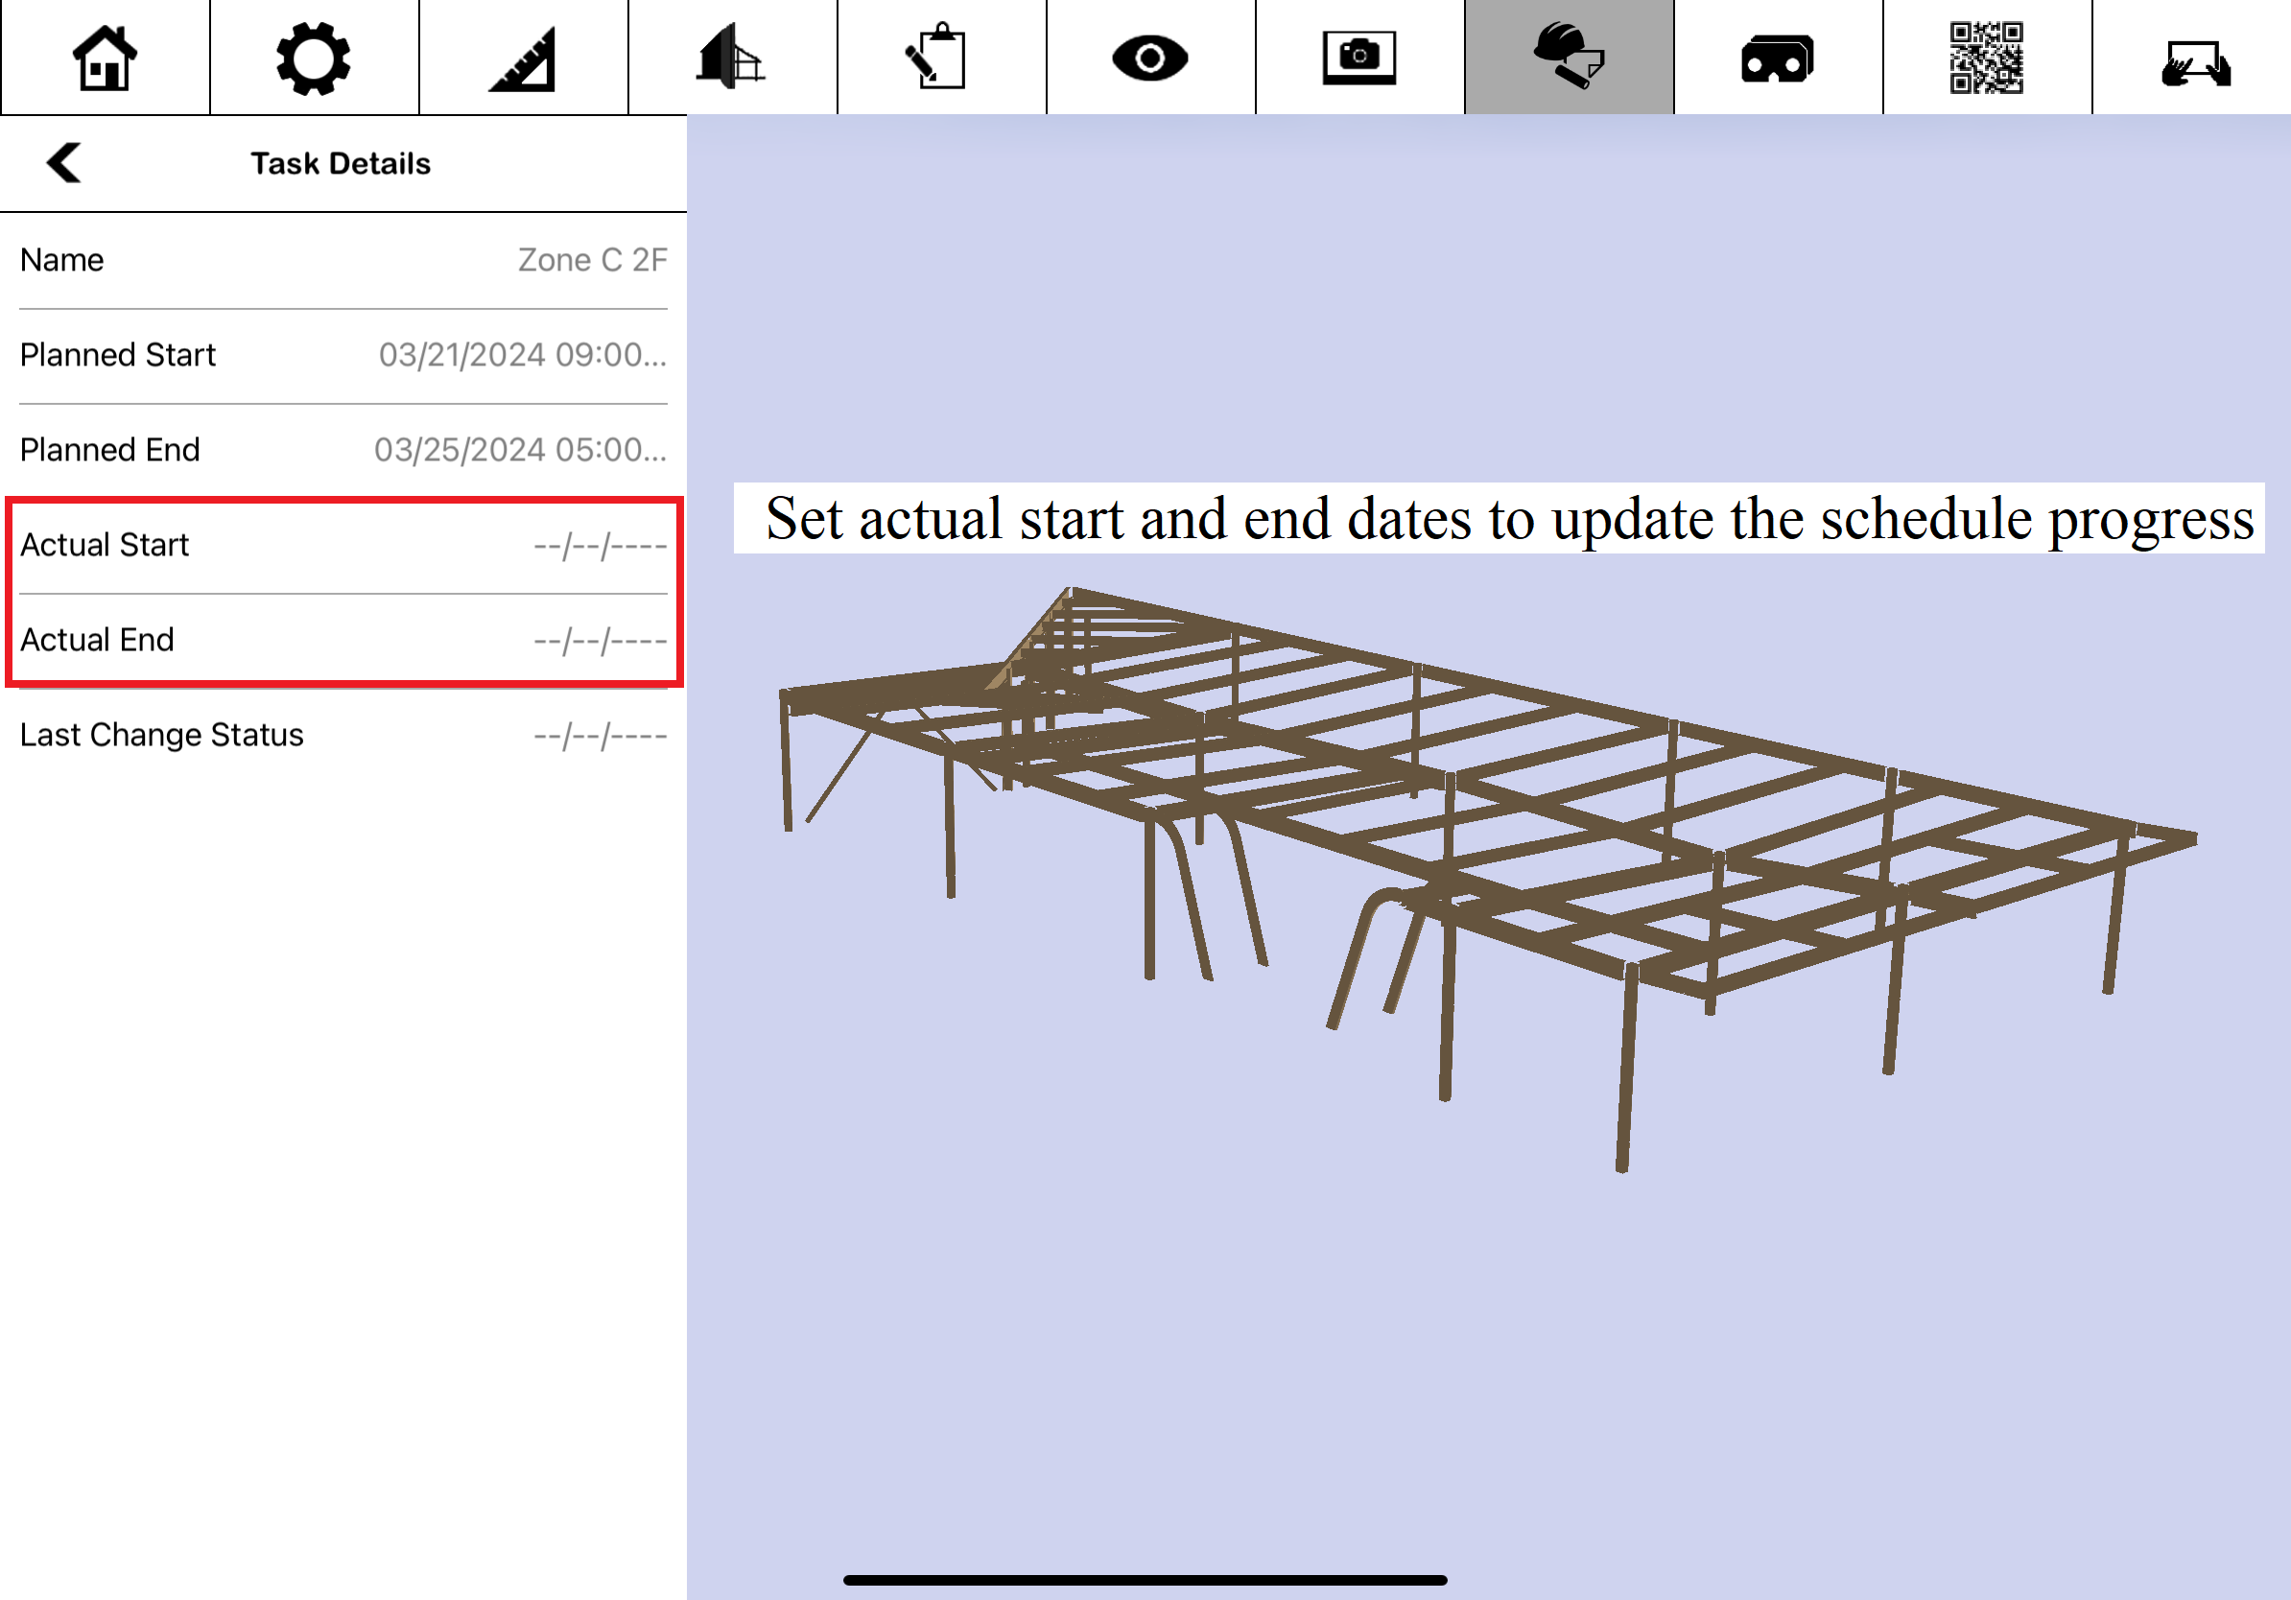2291x1600 pixels.
Task: Go back from Task Details panel
Action: (65, 163)
